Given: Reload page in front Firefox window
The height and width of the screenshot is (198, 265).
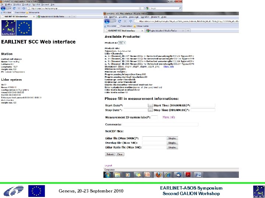Looking at the screenshot, I should coord(120,21).
